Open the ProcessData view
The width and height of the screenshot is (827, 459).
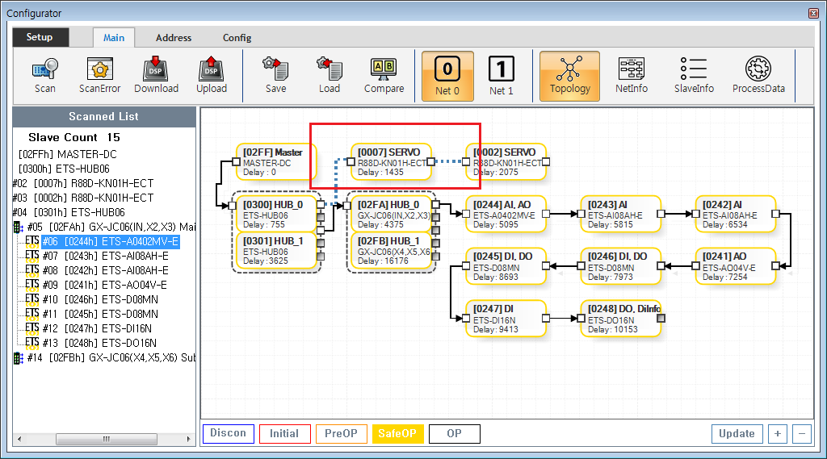tap(758, 76)
